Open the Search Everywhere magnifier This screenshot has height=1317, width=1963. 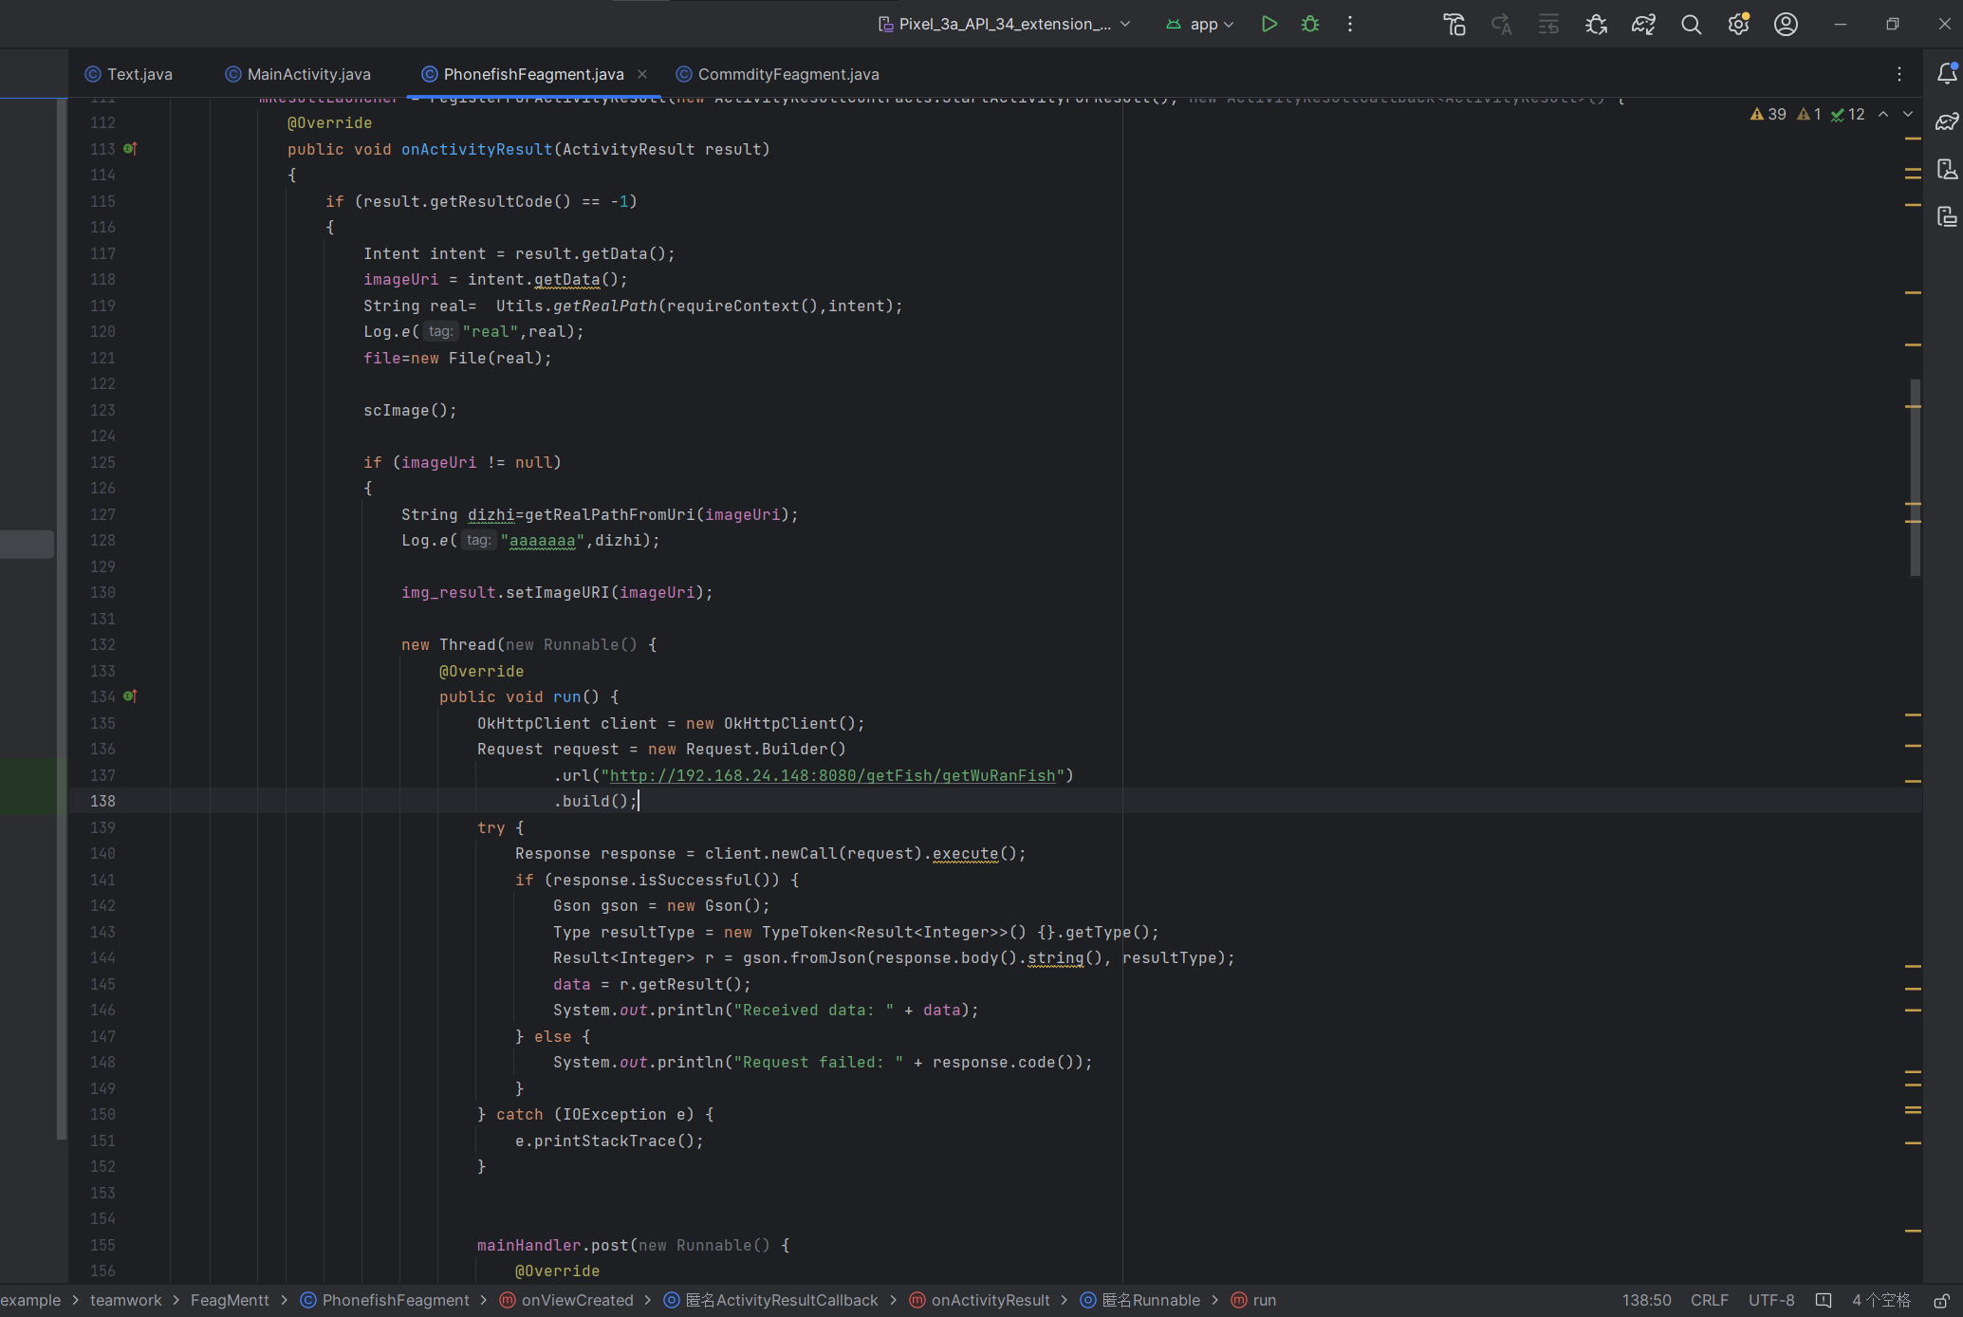(1691, 25)
